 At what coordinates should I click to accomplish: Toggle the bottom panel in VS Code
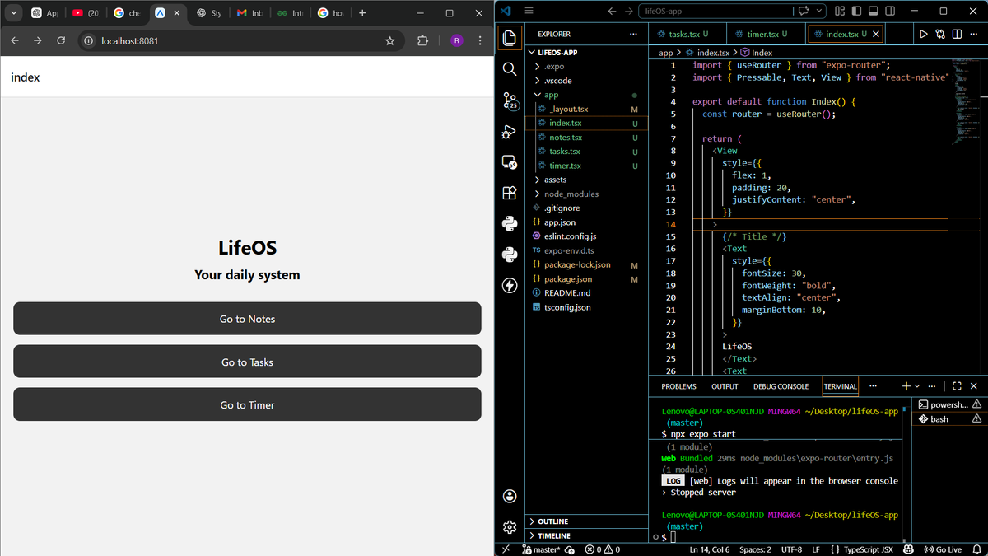click(874, 11)
